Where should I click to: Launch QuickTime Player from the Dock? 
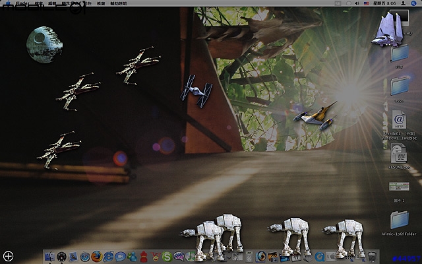tap(320, 257)
